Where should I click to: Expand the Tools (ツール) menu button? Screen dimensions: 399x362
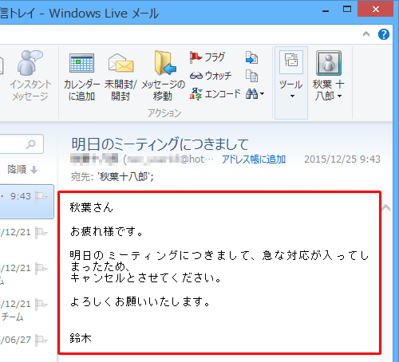(x=291, y=83)
